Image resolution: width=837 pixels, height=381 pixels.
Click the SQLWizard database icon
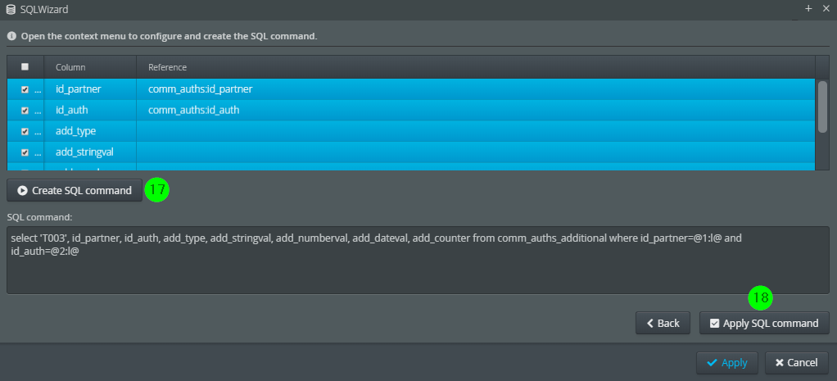(10, 9)
